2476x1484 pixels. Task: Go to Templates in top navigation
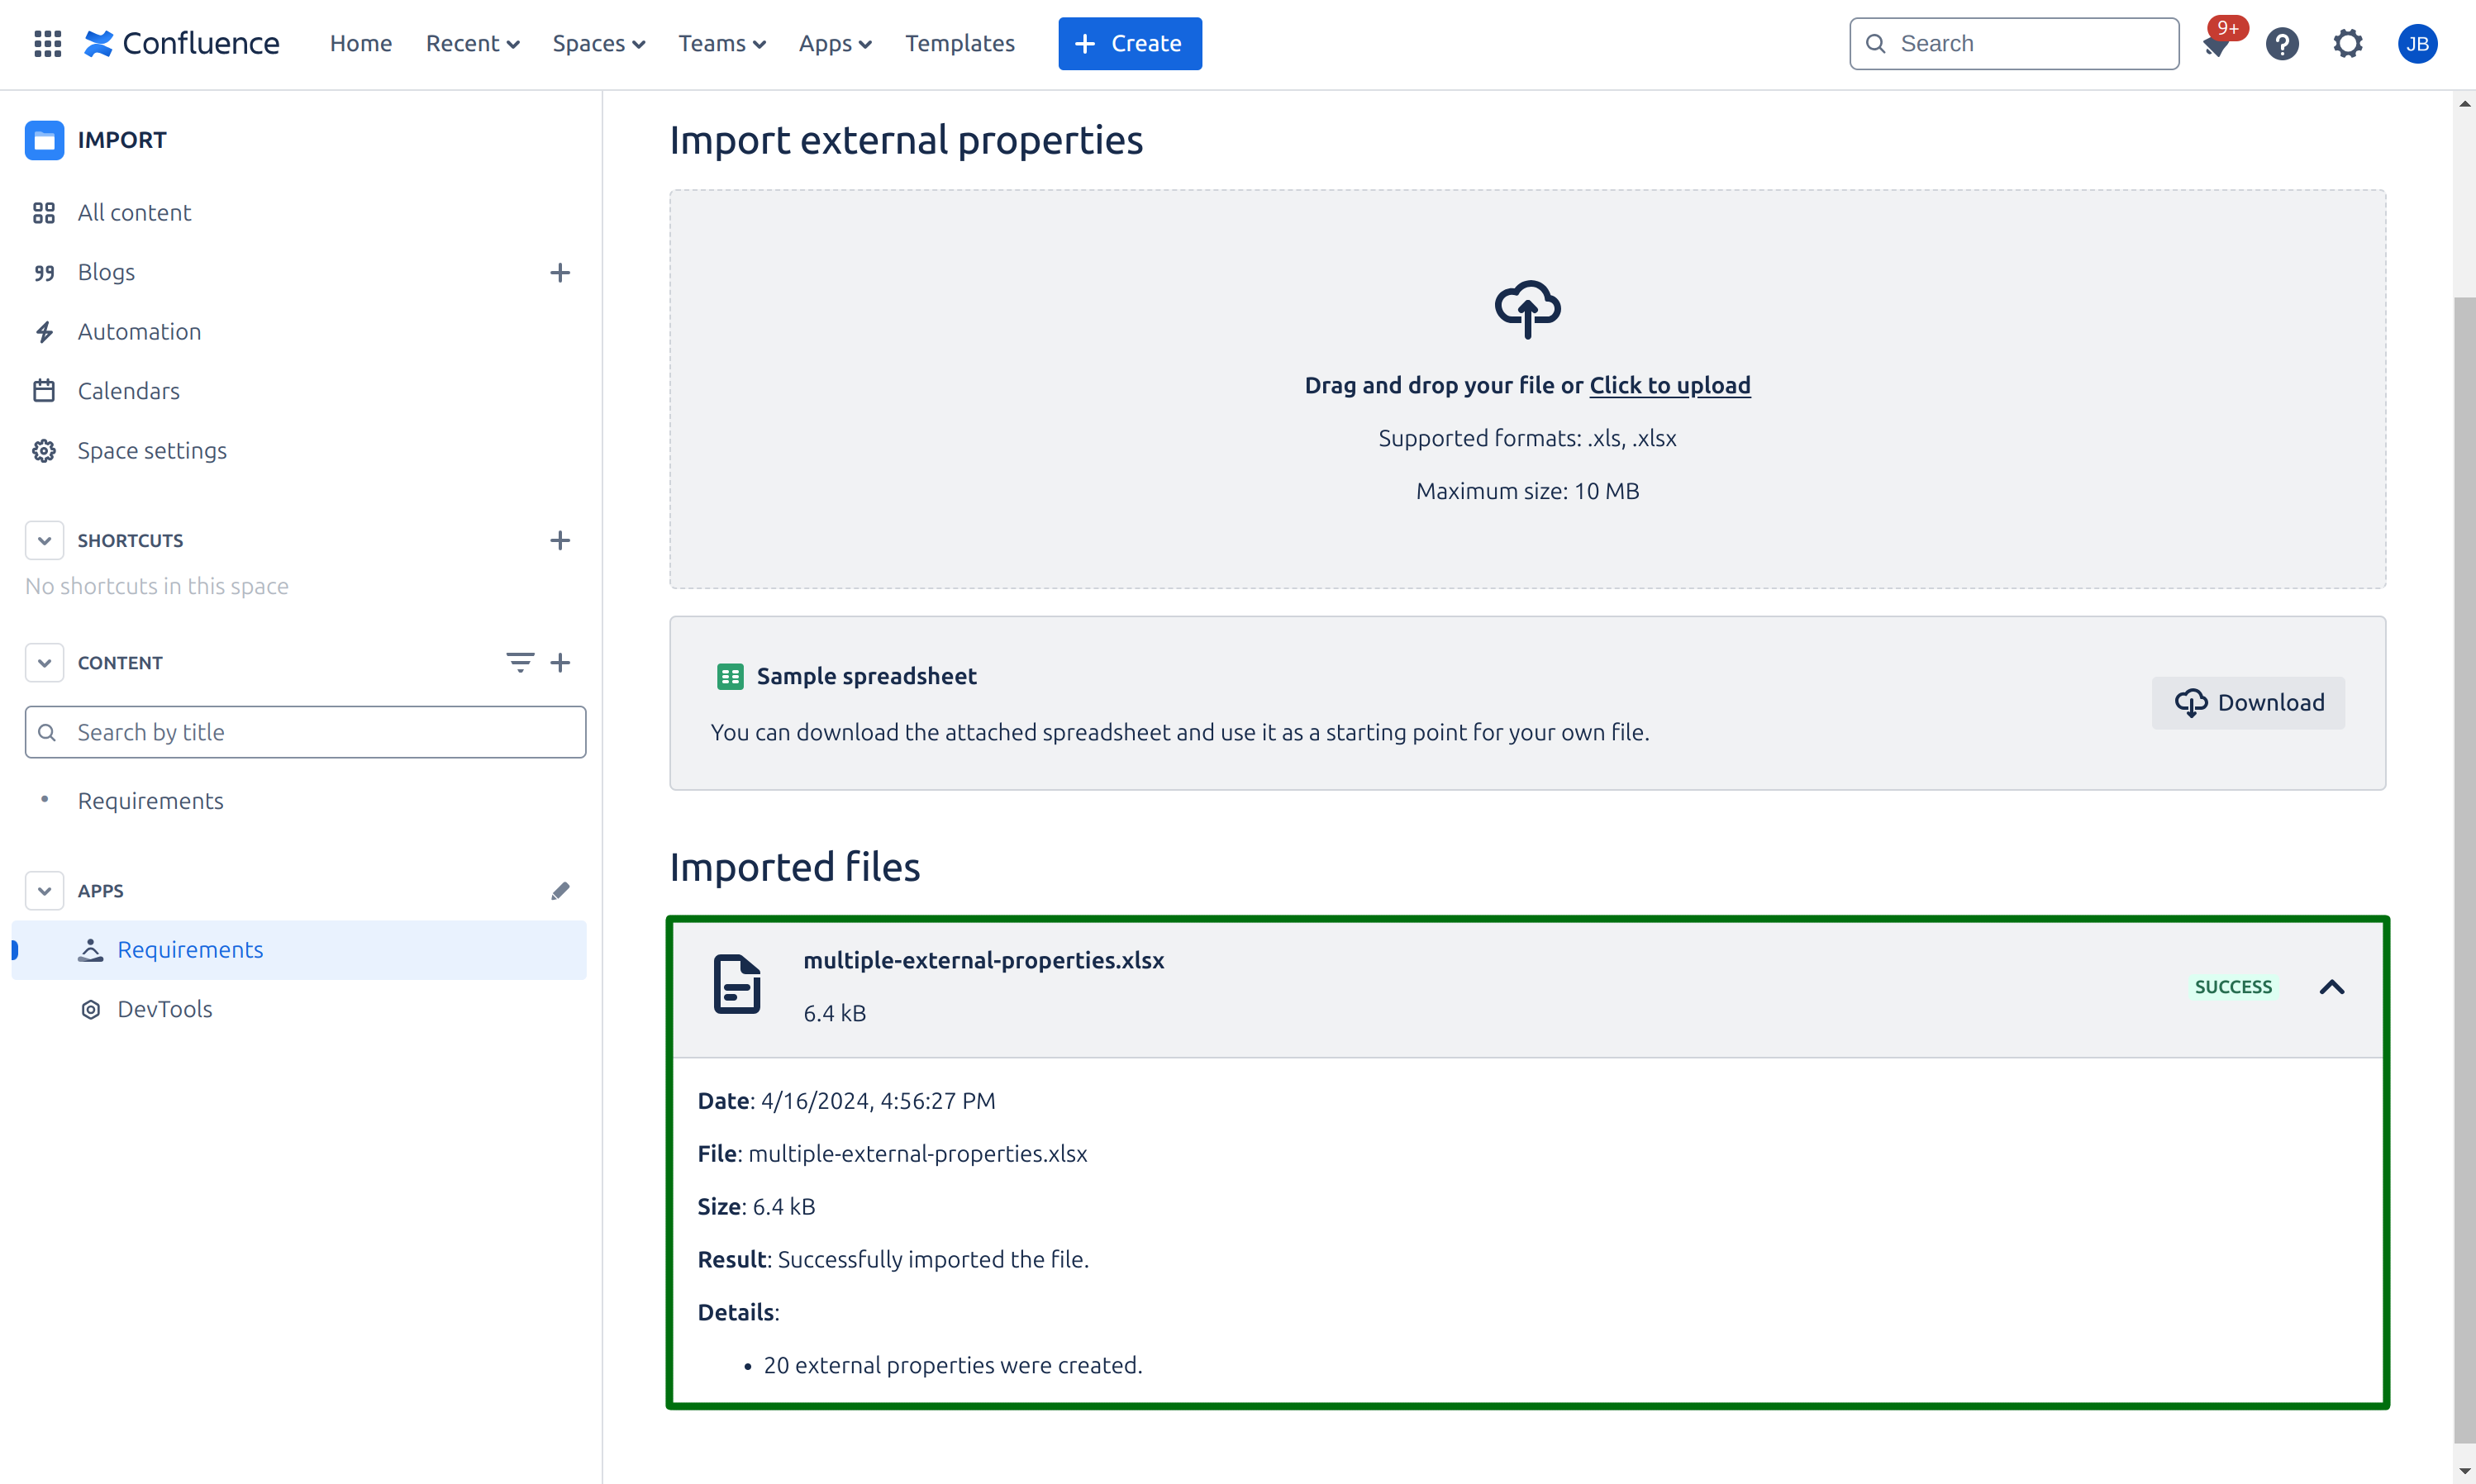click(959, 43)
